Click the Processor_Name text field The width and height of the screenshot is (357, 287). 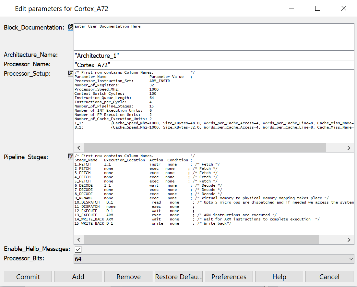pos(214,65)
